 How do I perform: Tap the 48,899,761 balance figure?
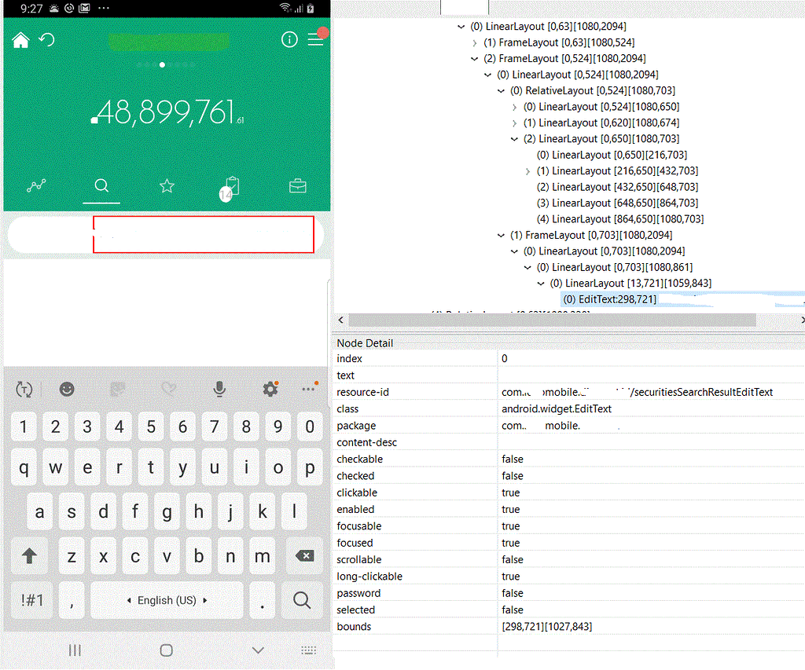click(x=167, y=112)
